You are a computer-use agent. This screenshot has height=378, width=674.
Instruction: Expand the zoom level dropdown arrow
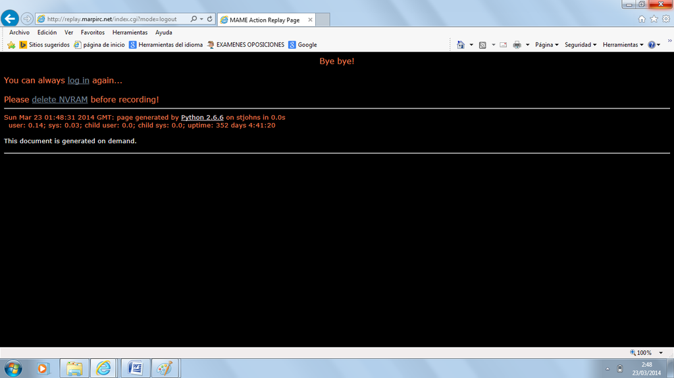pyautogui.click(x=661, y=352)
